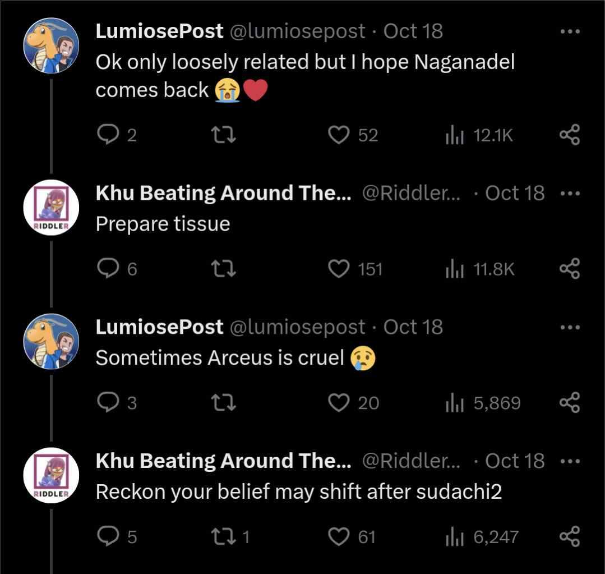Screen dimensions: 605x574
Task: Reply to the Naganadel tweet
Action: pyautogui.click(x=107, y=135)
